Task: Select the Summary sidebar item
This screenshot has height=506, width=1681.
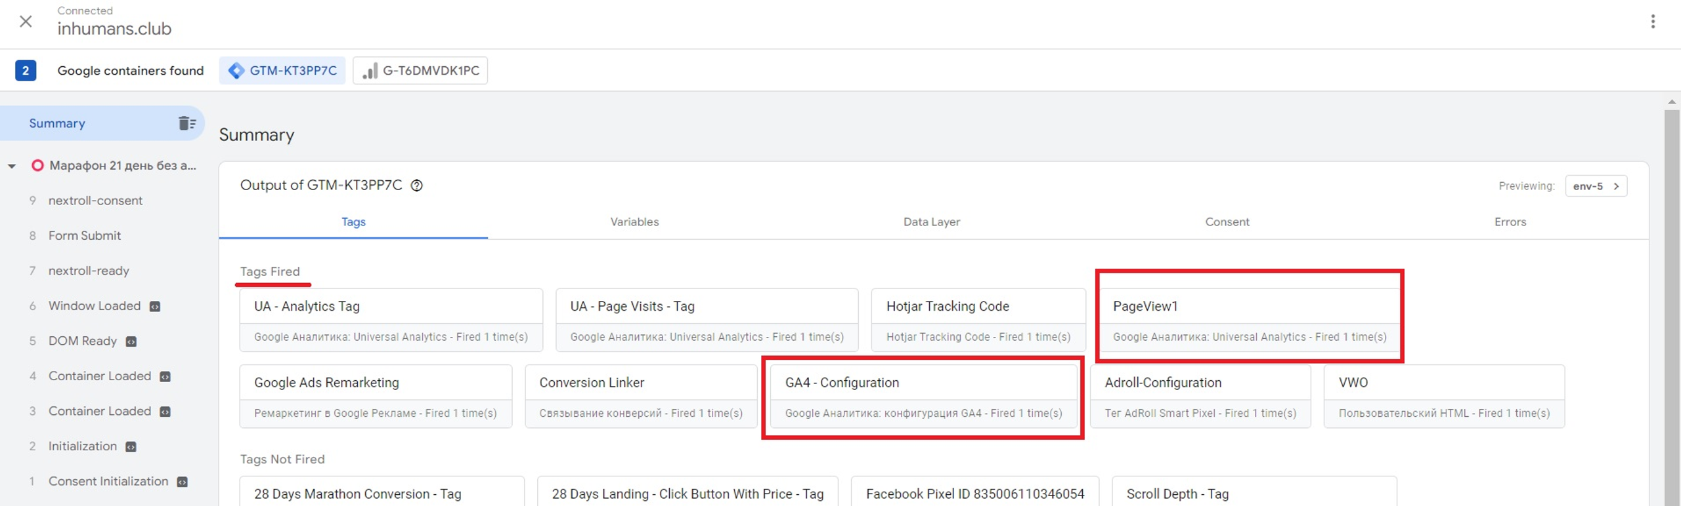Action: (x=102, y=123)
